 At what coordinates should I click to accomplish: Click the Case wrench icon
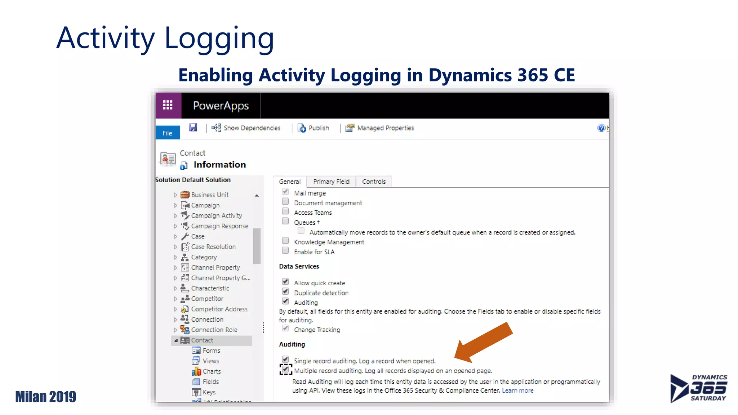[x=185, y=236]
